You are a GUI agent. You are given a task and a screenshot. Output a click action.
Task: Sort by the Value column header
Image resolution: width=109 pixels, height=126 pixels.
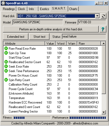pos(50,44)
